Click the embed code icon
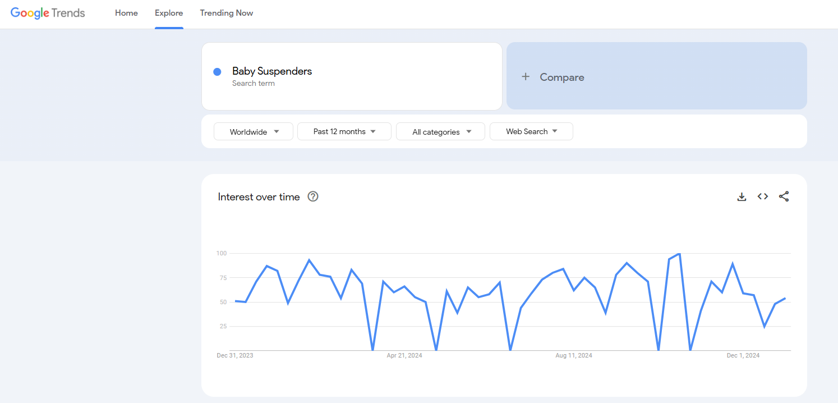This screenshot has height=403, width=838. (763, 196)
